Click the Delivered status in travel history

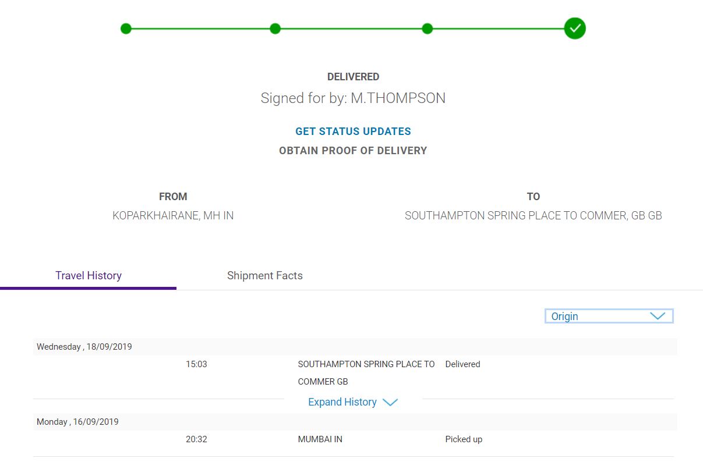pyautogui.click(x=462, y=364)
